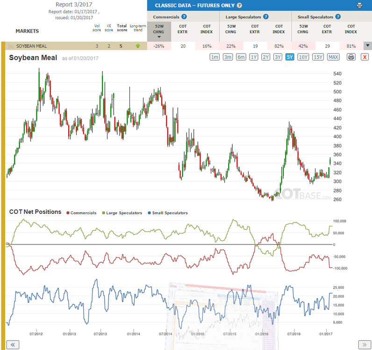
Task: Sort by Small Speculators COT INDEX column
Action: [351, 29]
